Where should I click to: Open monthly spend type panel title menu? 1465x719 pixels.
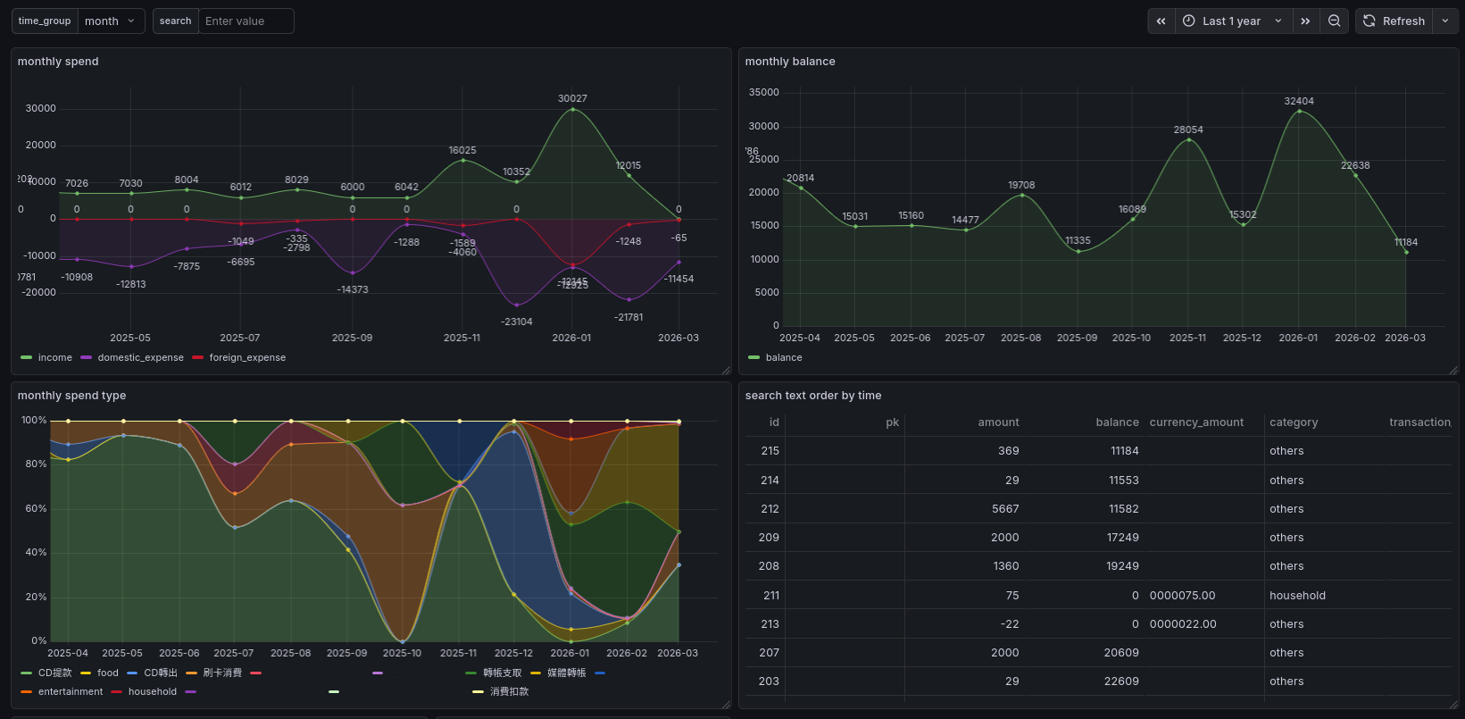[71, 396]
